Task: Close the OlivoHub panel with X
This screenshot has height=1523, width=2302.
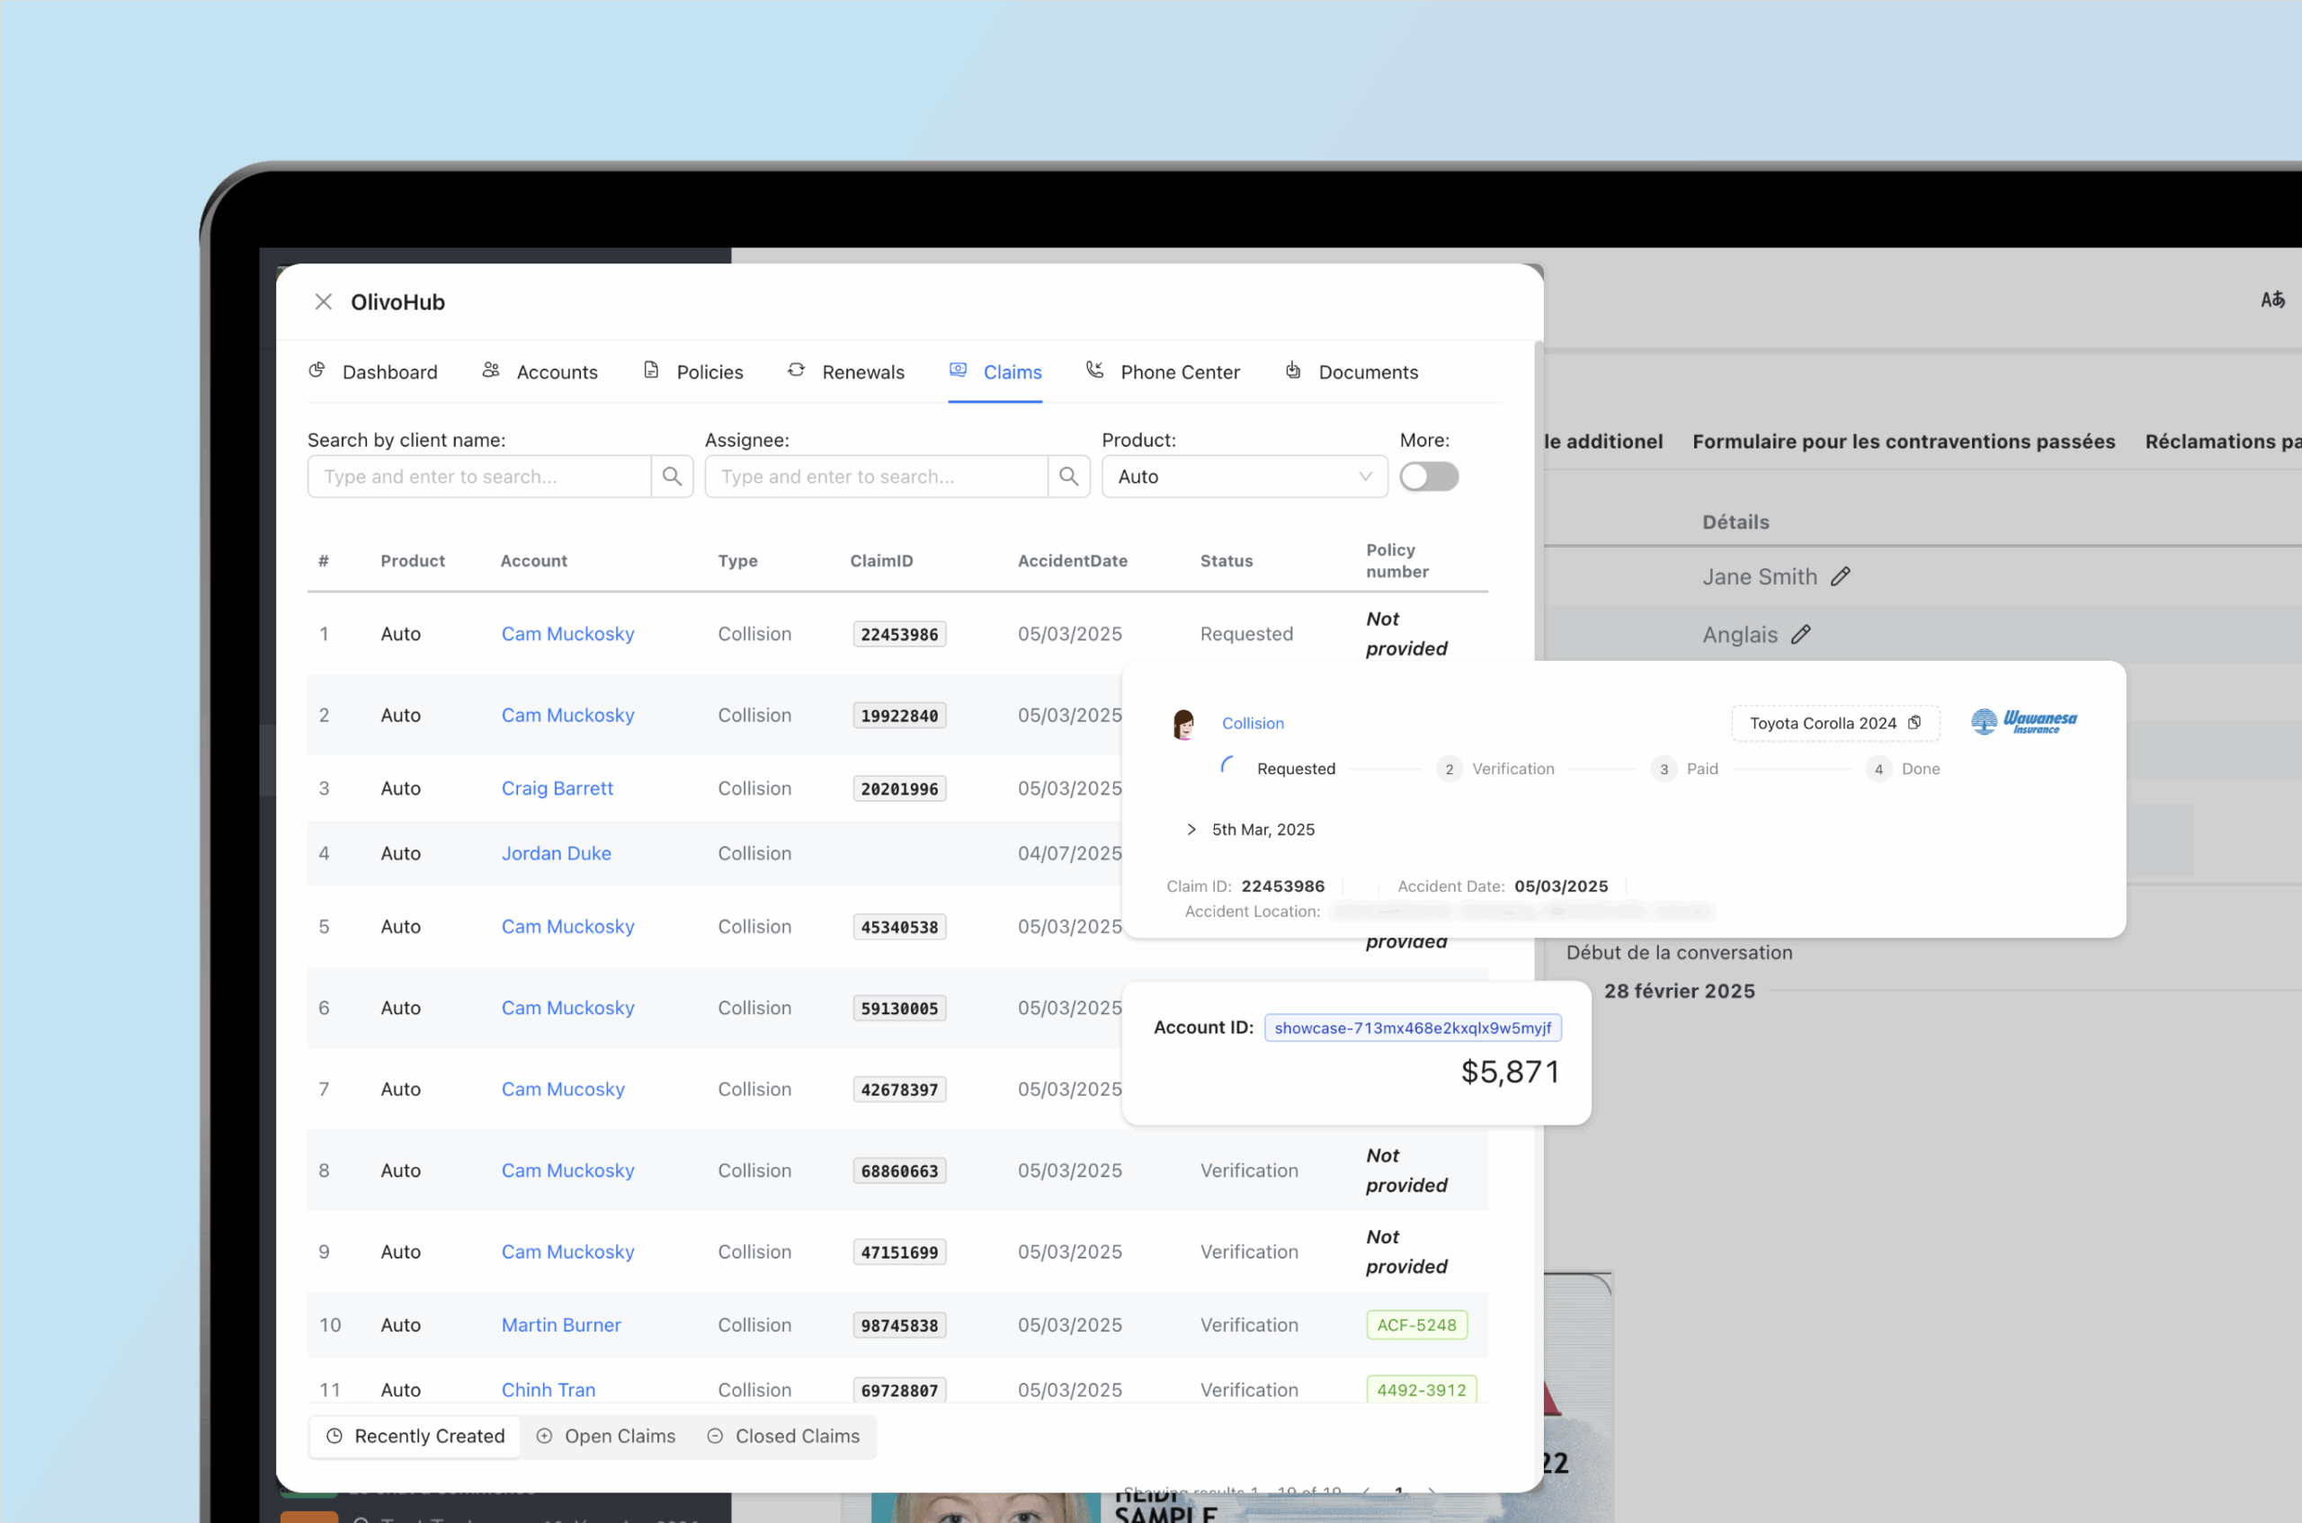Action: click(324, 302)
